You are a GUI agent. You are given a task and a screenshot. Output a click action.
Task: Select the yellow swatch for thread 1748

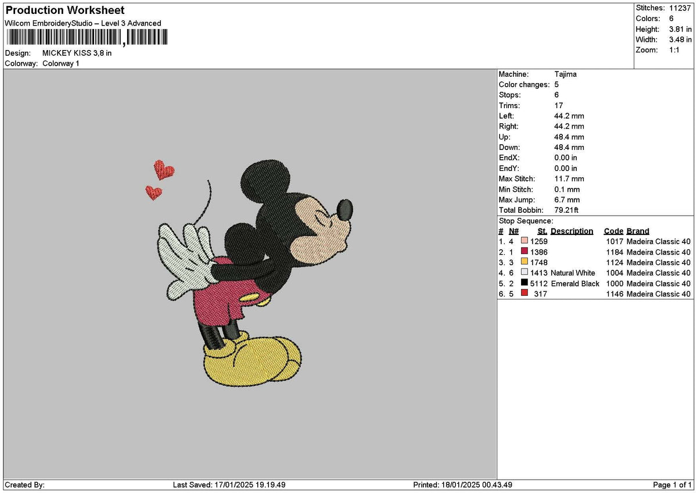tap(524, 262)
